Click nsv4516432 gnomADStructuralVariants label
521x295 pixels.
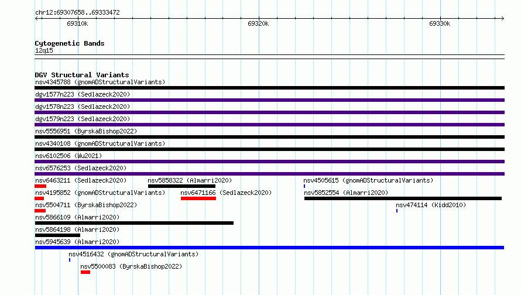(x=133, y=254)
